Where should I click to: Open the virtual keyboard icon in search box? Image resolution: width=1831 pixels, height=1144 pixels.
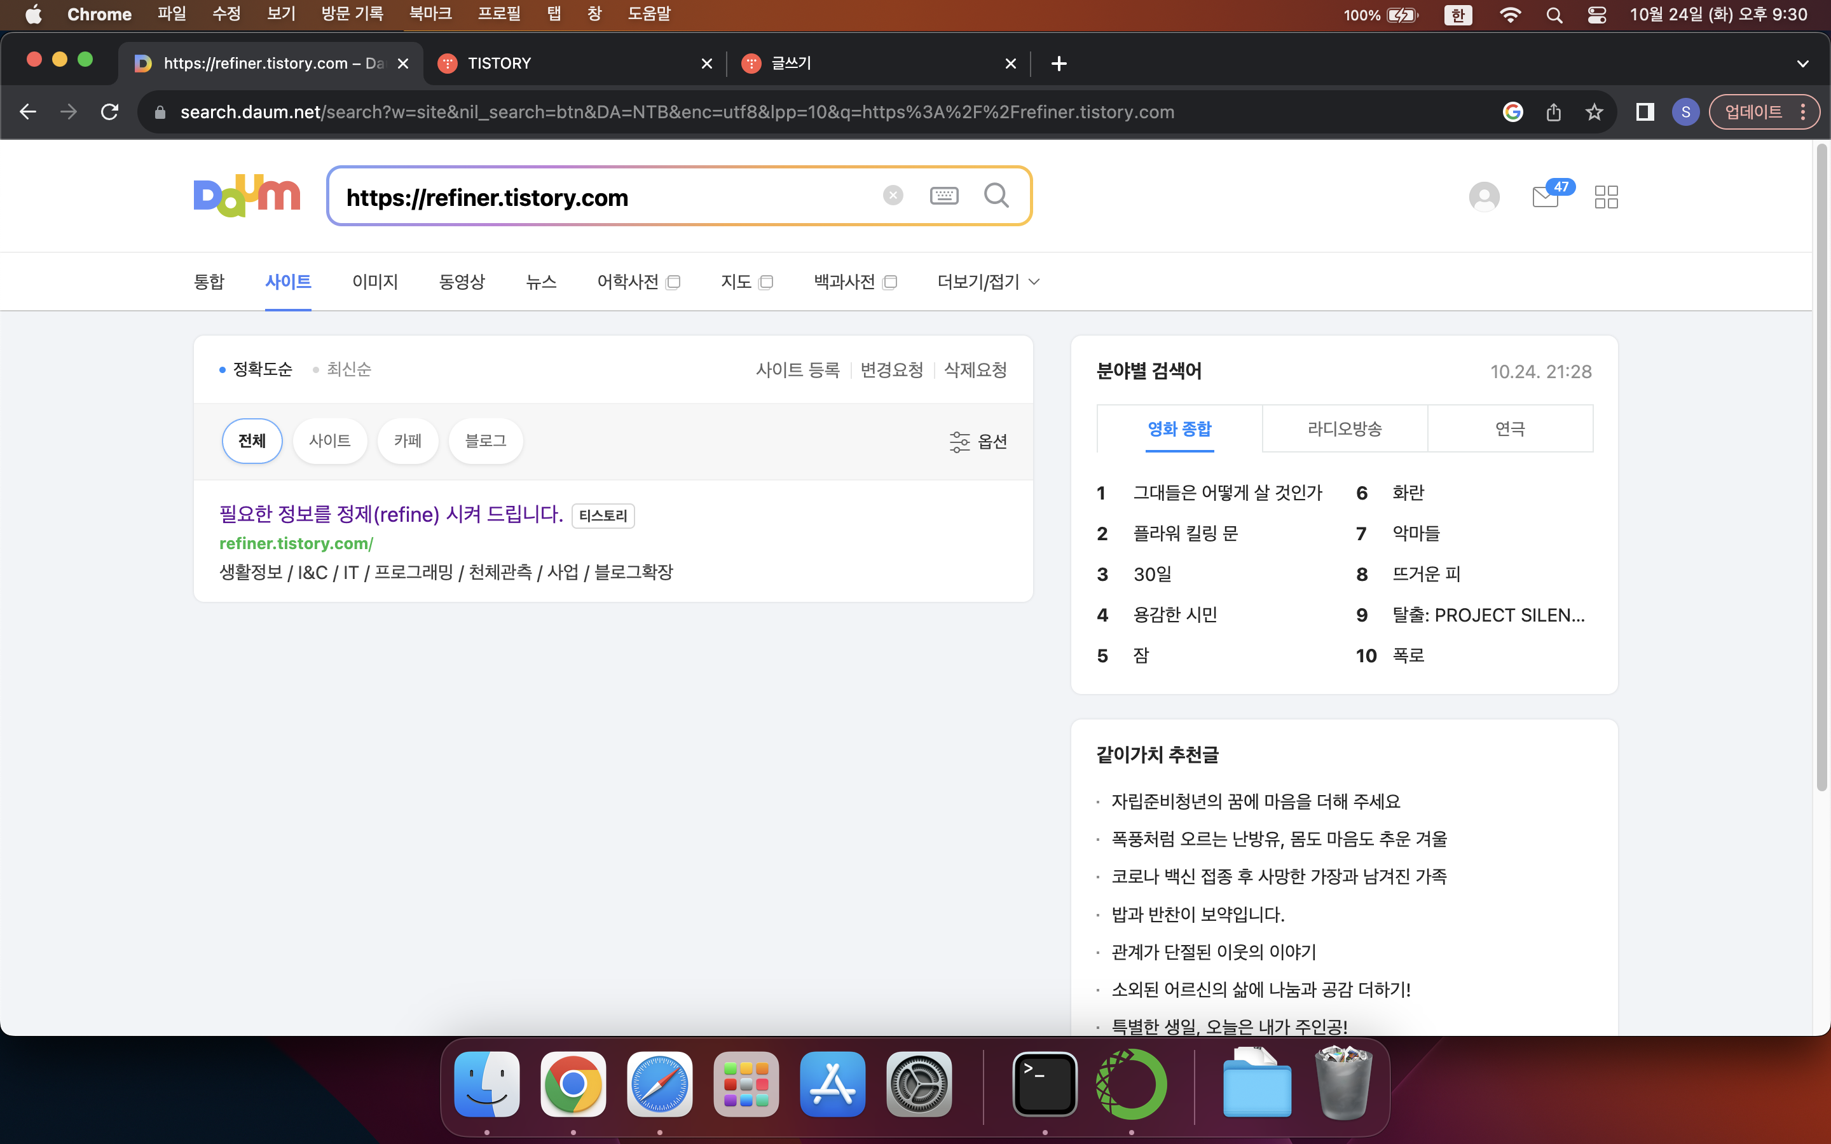[943, 196]
